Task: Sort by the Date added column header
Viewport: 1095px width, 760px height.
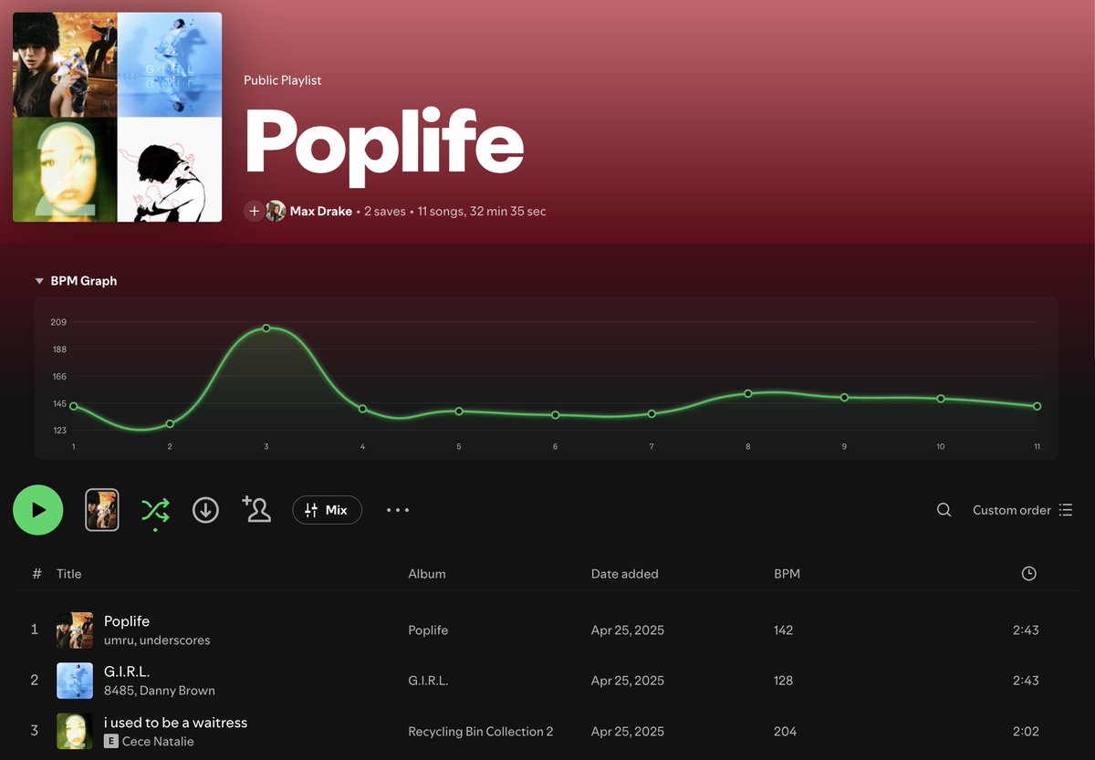Action: [624, 574]
